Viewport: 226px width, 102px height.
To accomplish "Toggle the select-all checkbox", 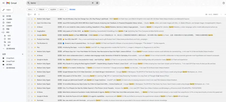I will 29,14.
